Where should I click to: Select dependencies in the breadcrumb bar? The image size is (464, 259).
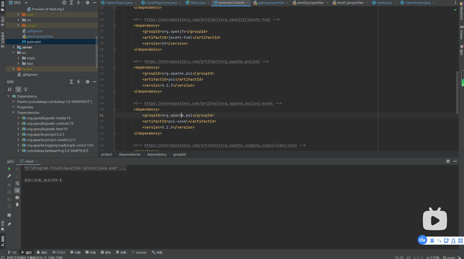(129, 154)
